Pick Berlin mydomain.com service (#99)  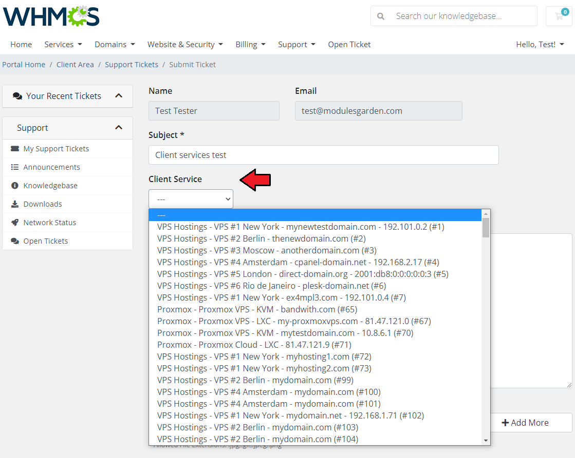click(315, 380)
